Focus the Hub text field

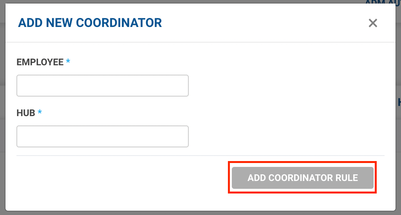[103, 136]
